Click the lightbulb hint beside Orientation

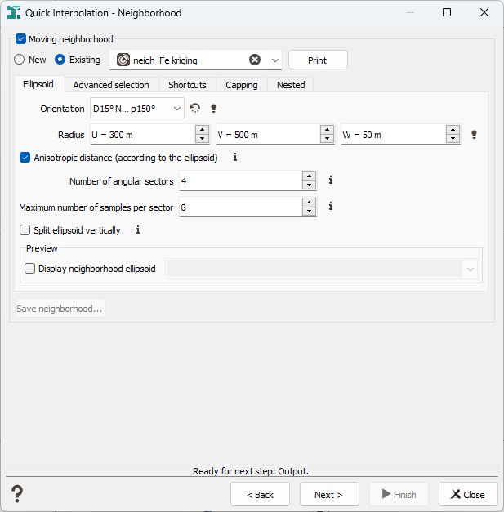click(214, 108)
